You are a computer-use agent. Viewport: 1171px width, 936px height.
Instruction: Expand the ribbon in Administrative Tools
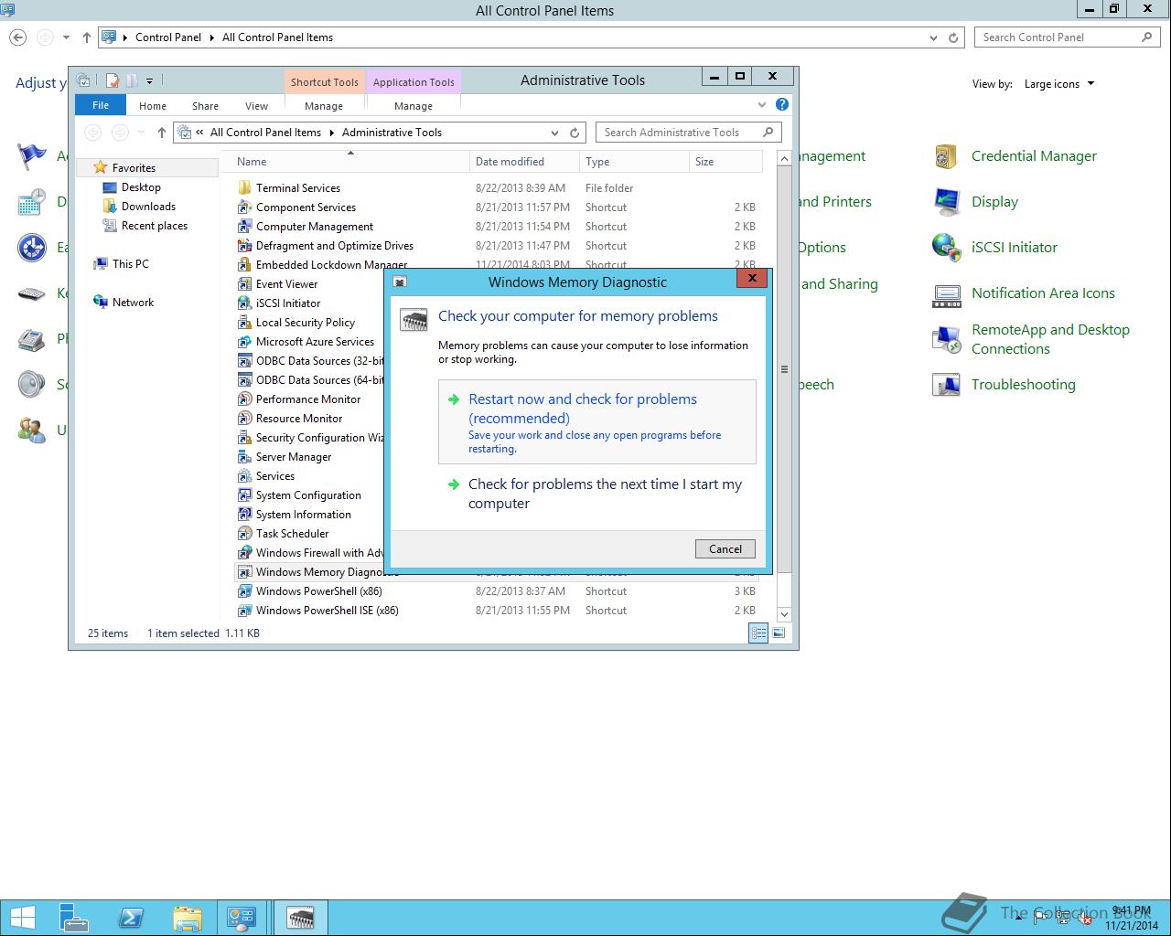(x=762, y=105)
